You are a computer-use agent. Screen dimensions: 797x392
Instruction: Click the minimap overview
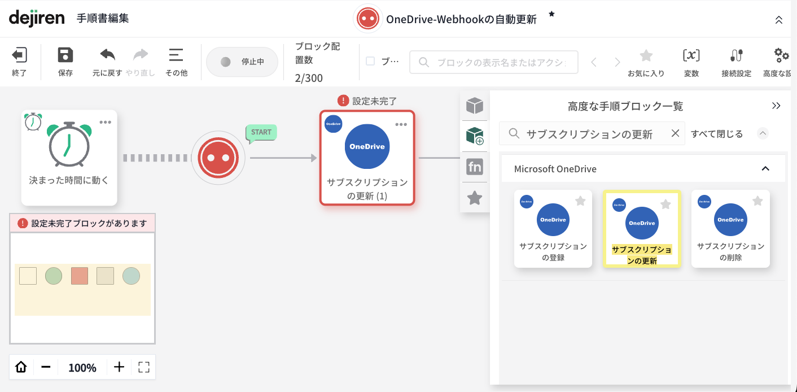point(82,288)
